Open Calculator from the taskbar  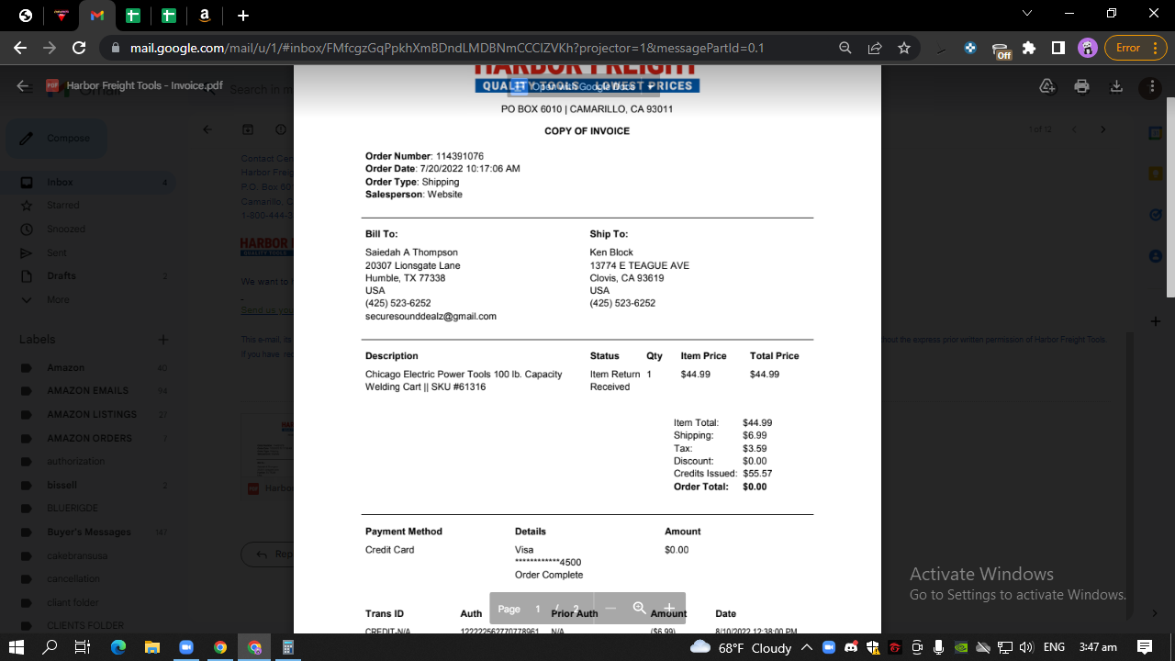(x=288, y=647)
